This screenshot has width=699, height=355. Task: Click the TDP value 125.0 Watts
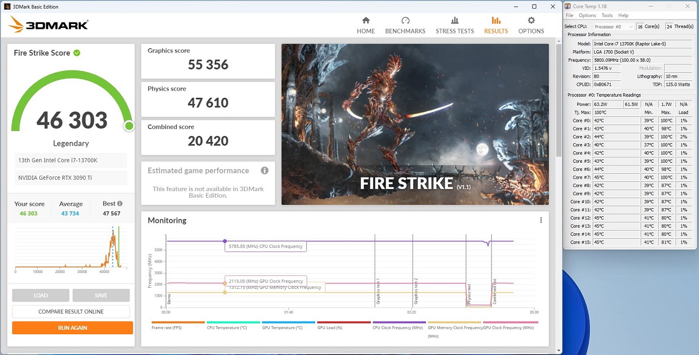click(678, 85)
